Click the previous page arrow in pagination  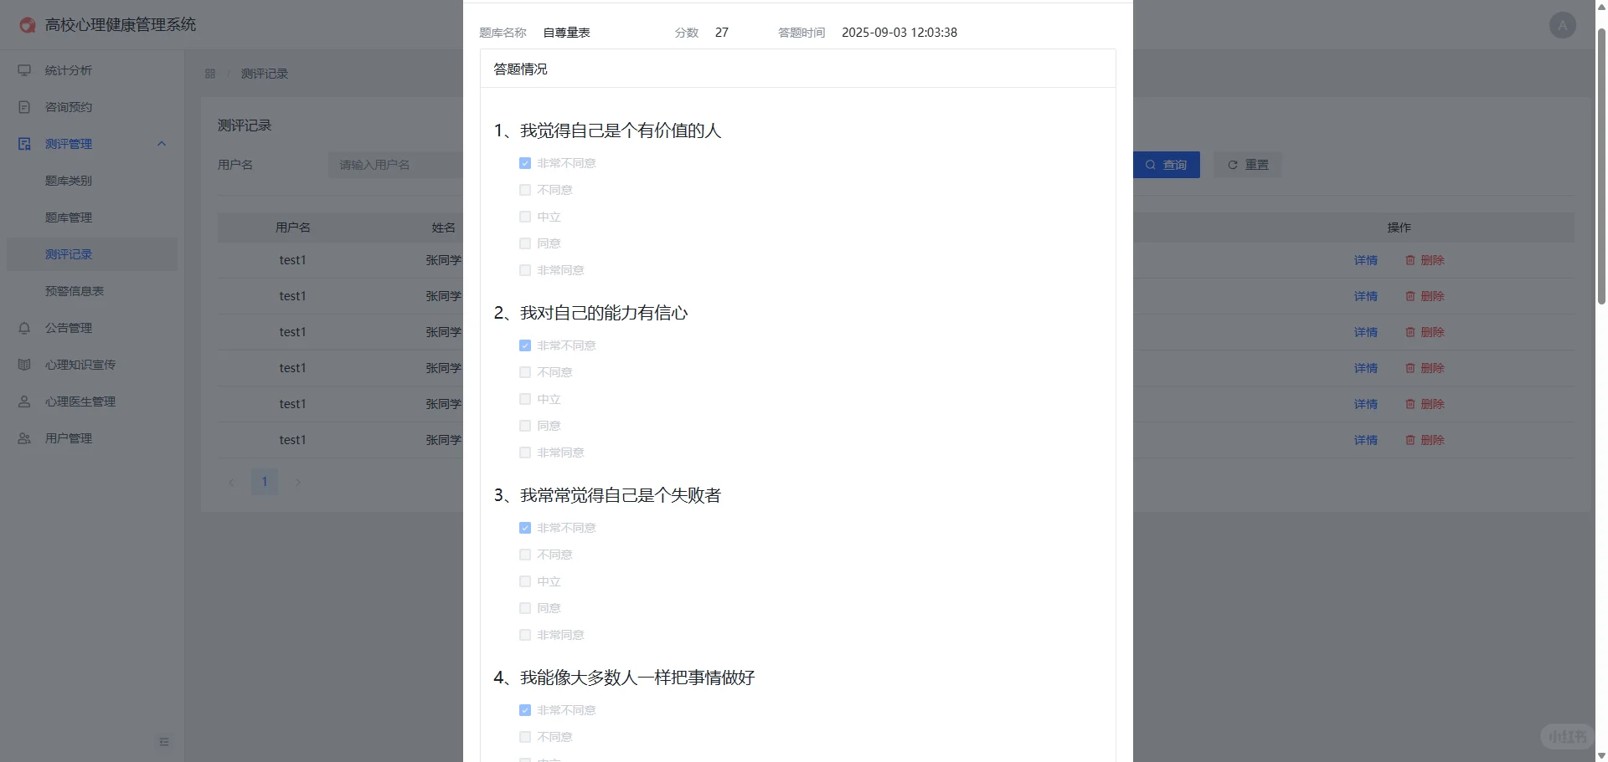click(231, 482)
